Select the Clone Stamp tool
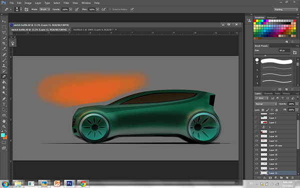This screenshot has width=300, height=188. pyautogui.click(x=4, y=66)
